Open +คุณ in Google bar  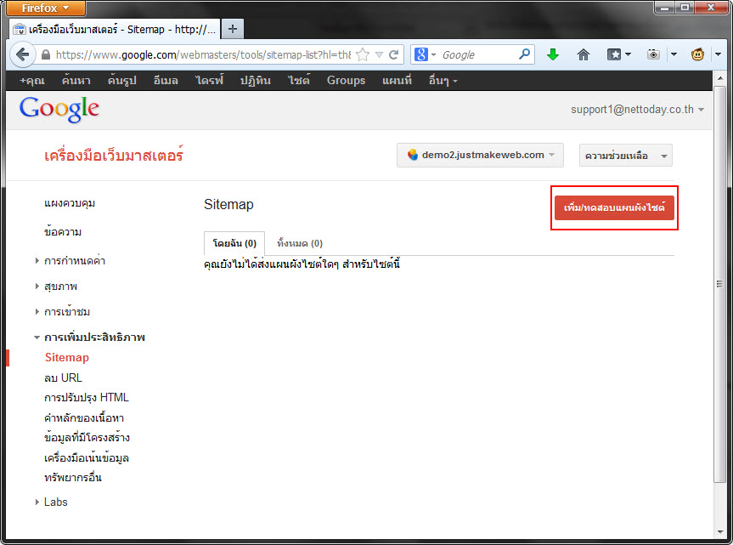click(x=32, y=81)
